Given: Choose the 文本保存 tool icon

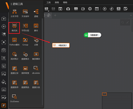Looking at the screenshot, I should click(x=25, y=13).
